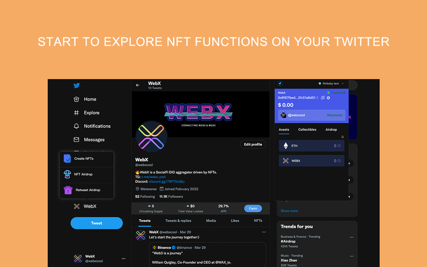Open the 11.1K Followers list
This screenshot has width=427, height=267.
pos(171,197)
